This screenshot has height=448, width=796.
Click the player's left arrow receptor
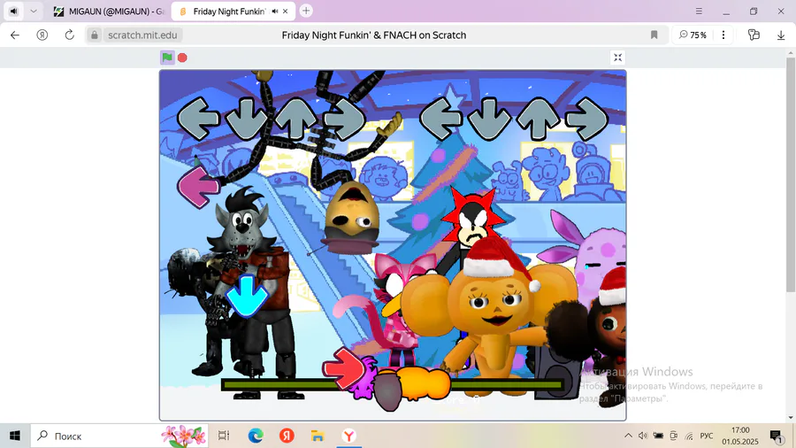[440, 120]
